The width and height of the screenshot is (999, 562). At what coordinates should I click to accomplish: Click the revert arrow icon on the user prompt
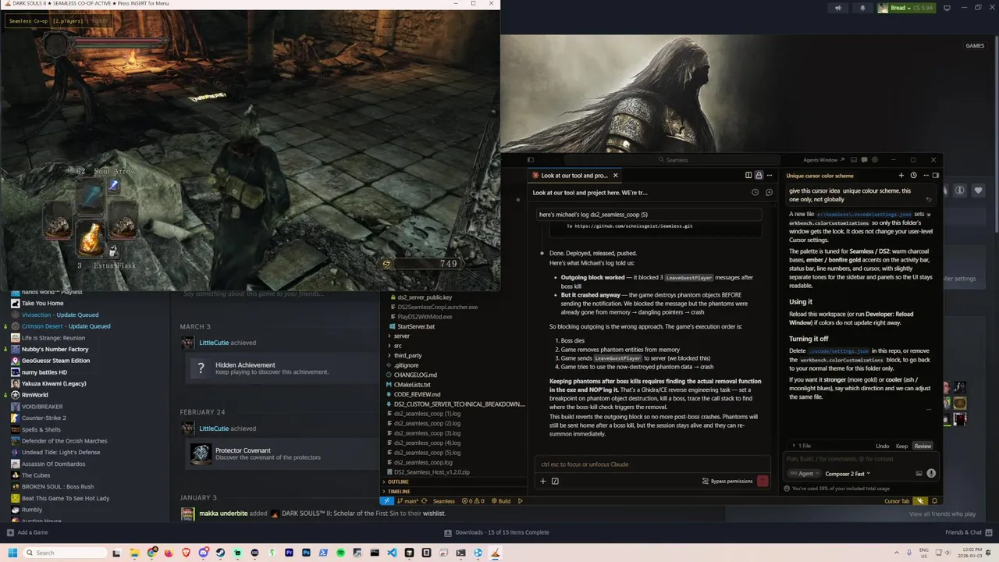929,200
